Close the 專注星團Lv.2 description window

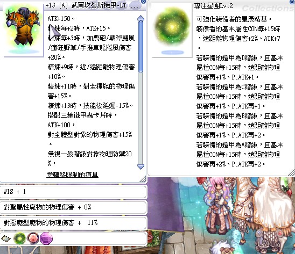292,2
